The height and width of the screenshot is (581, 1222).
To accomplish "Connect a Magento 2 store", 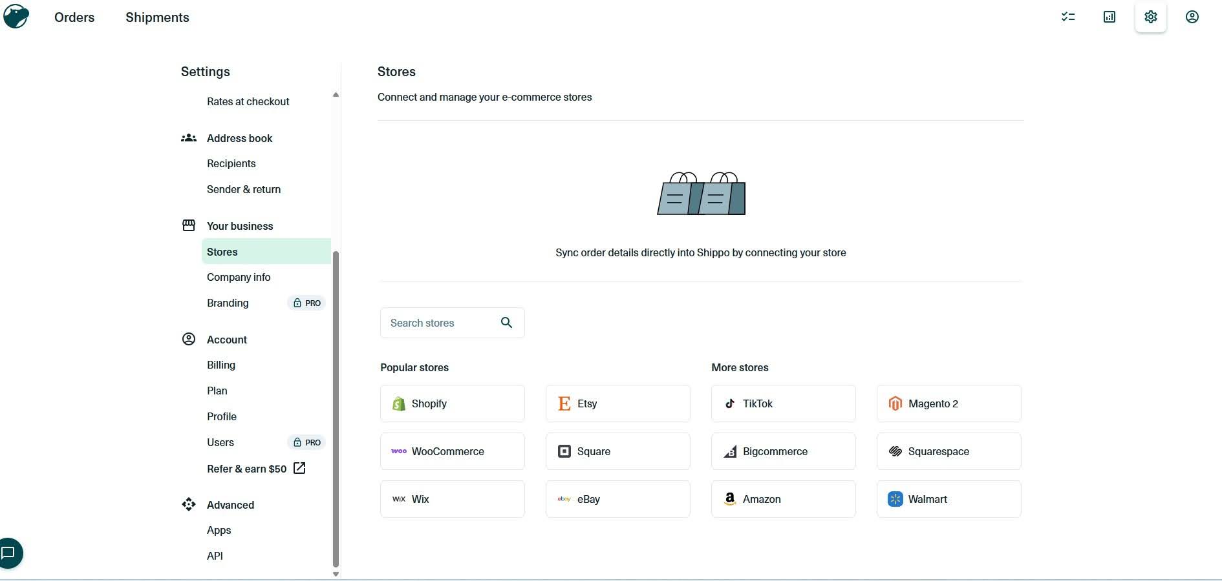I will (x=949, y=403).
